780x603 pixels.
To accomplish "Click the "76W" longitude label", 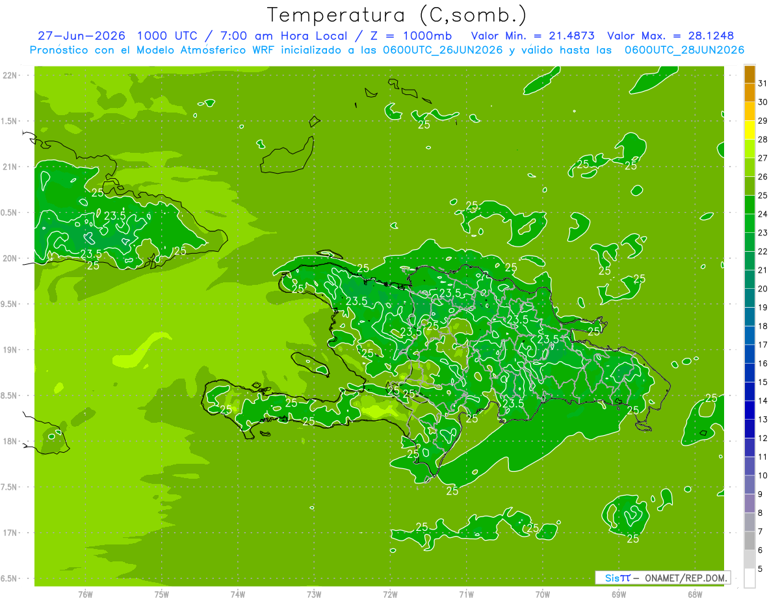I will coord(85,594).
